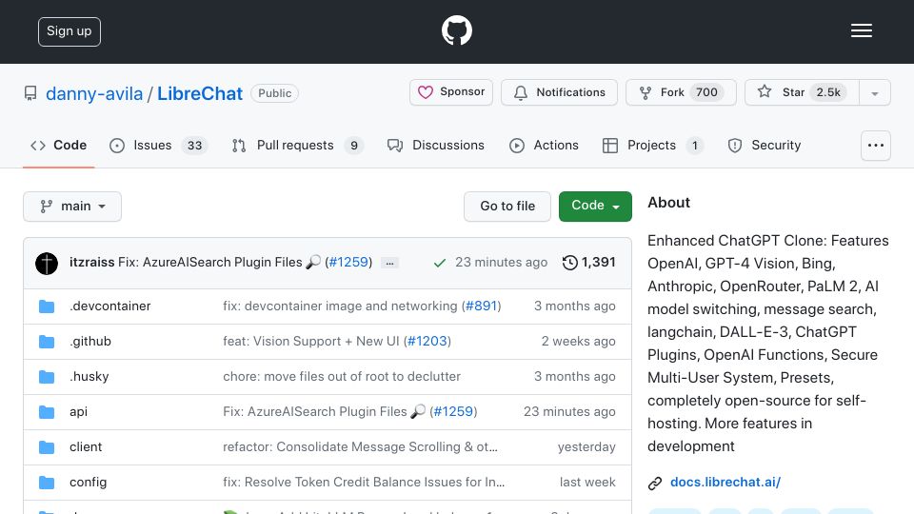This screenshot has width=914, height=514.
Task: Open the main branch selector dropdown
Action: 72,207
